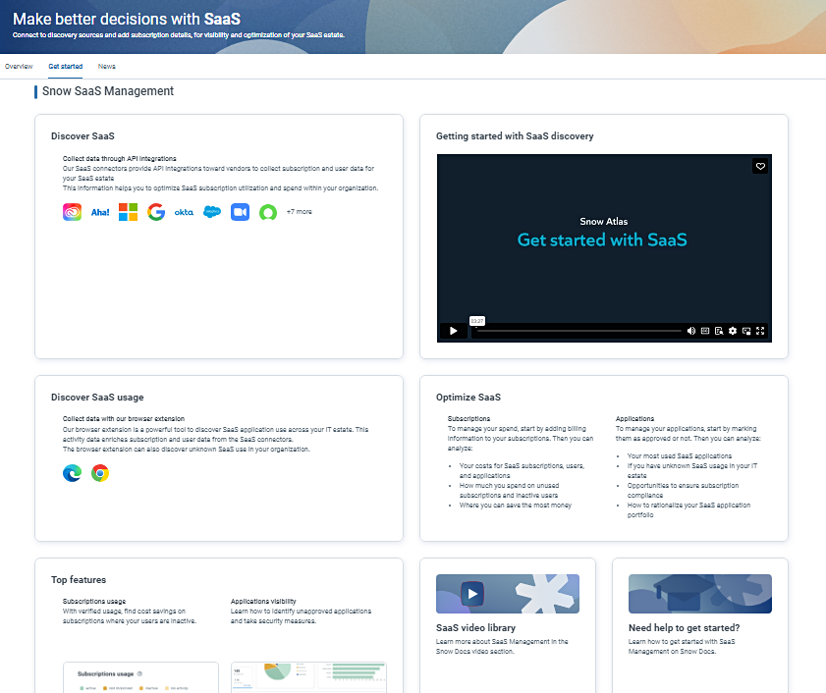Click the Chrome browser extension icon
826x693 pixels.
pos(100,473)
